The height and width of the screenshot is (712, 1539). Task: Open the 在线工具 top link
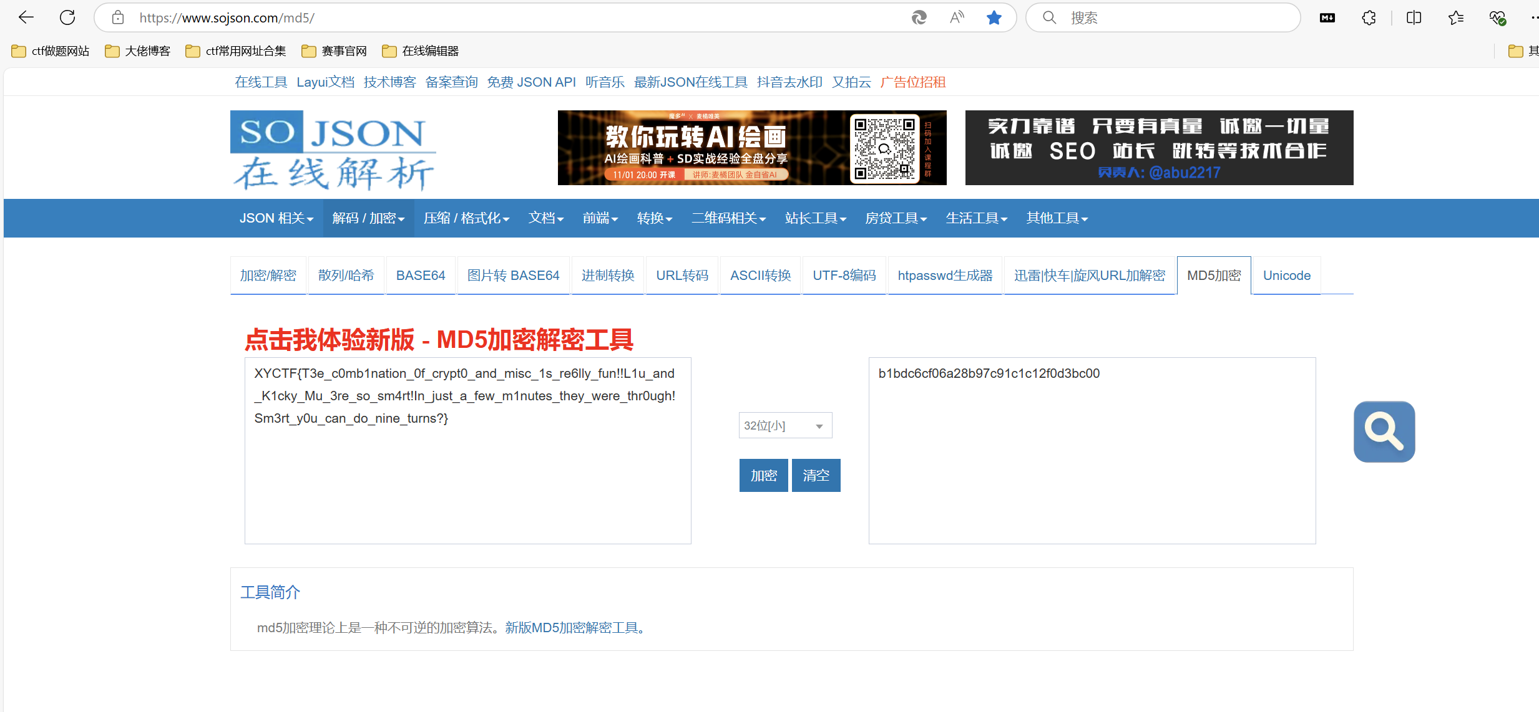tap(261, 82)
